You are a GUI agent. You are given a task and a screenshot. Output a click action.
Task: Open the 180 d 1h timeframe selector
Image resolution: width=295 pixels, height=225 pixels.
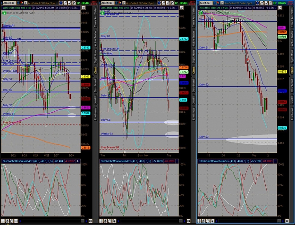click(115, 8)
